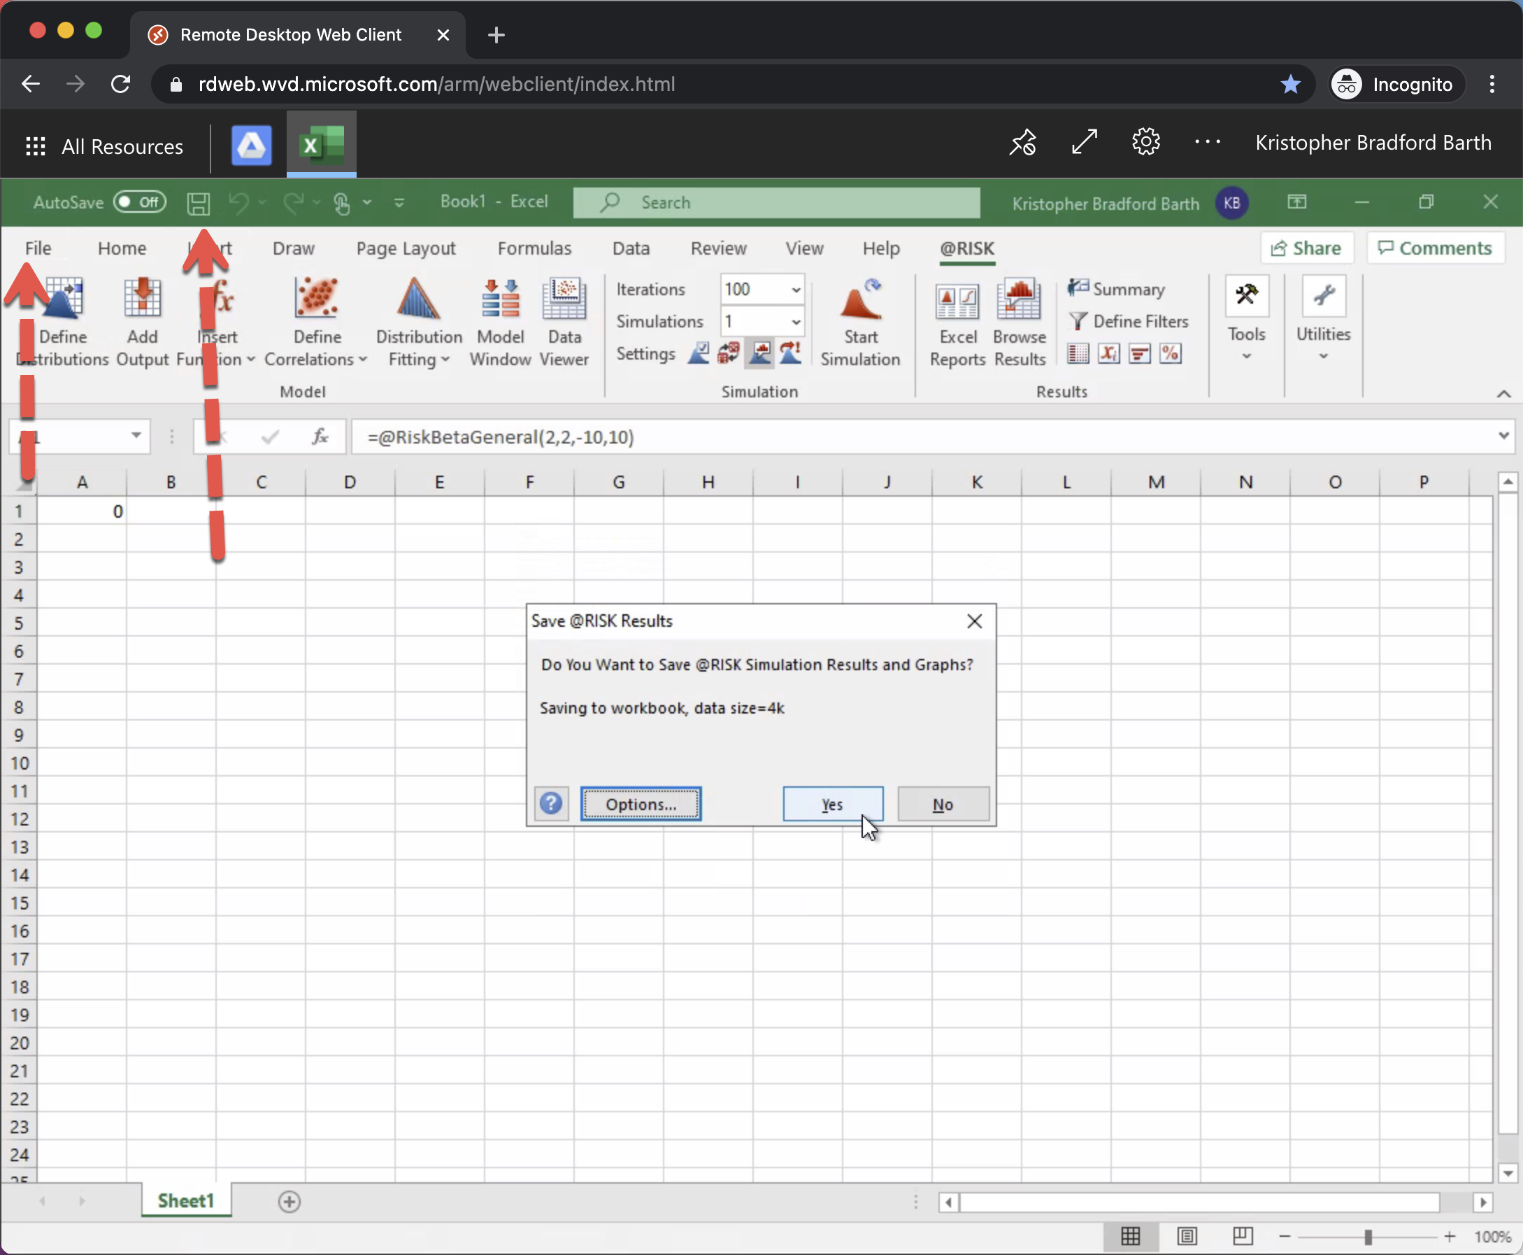Click the unpin icon in remote client bar
The width and height of the screenshot is (1523, 1255).
1023,143
